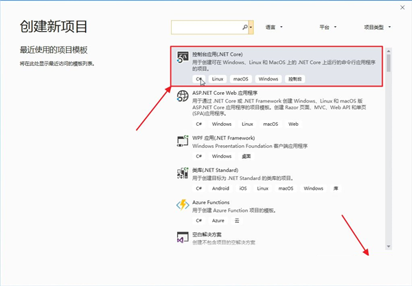Viewport: 412px width, 286px height.
Task: Select the 类库(.NET Standard) template title
Action: coord(215,170)
